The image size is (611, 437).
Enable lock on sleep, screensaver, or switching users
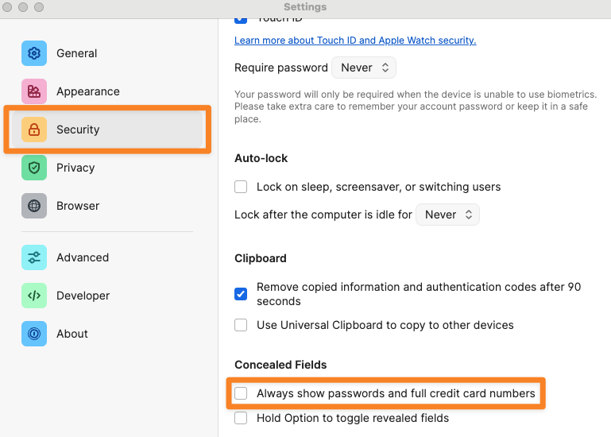(x=241, y=188)
